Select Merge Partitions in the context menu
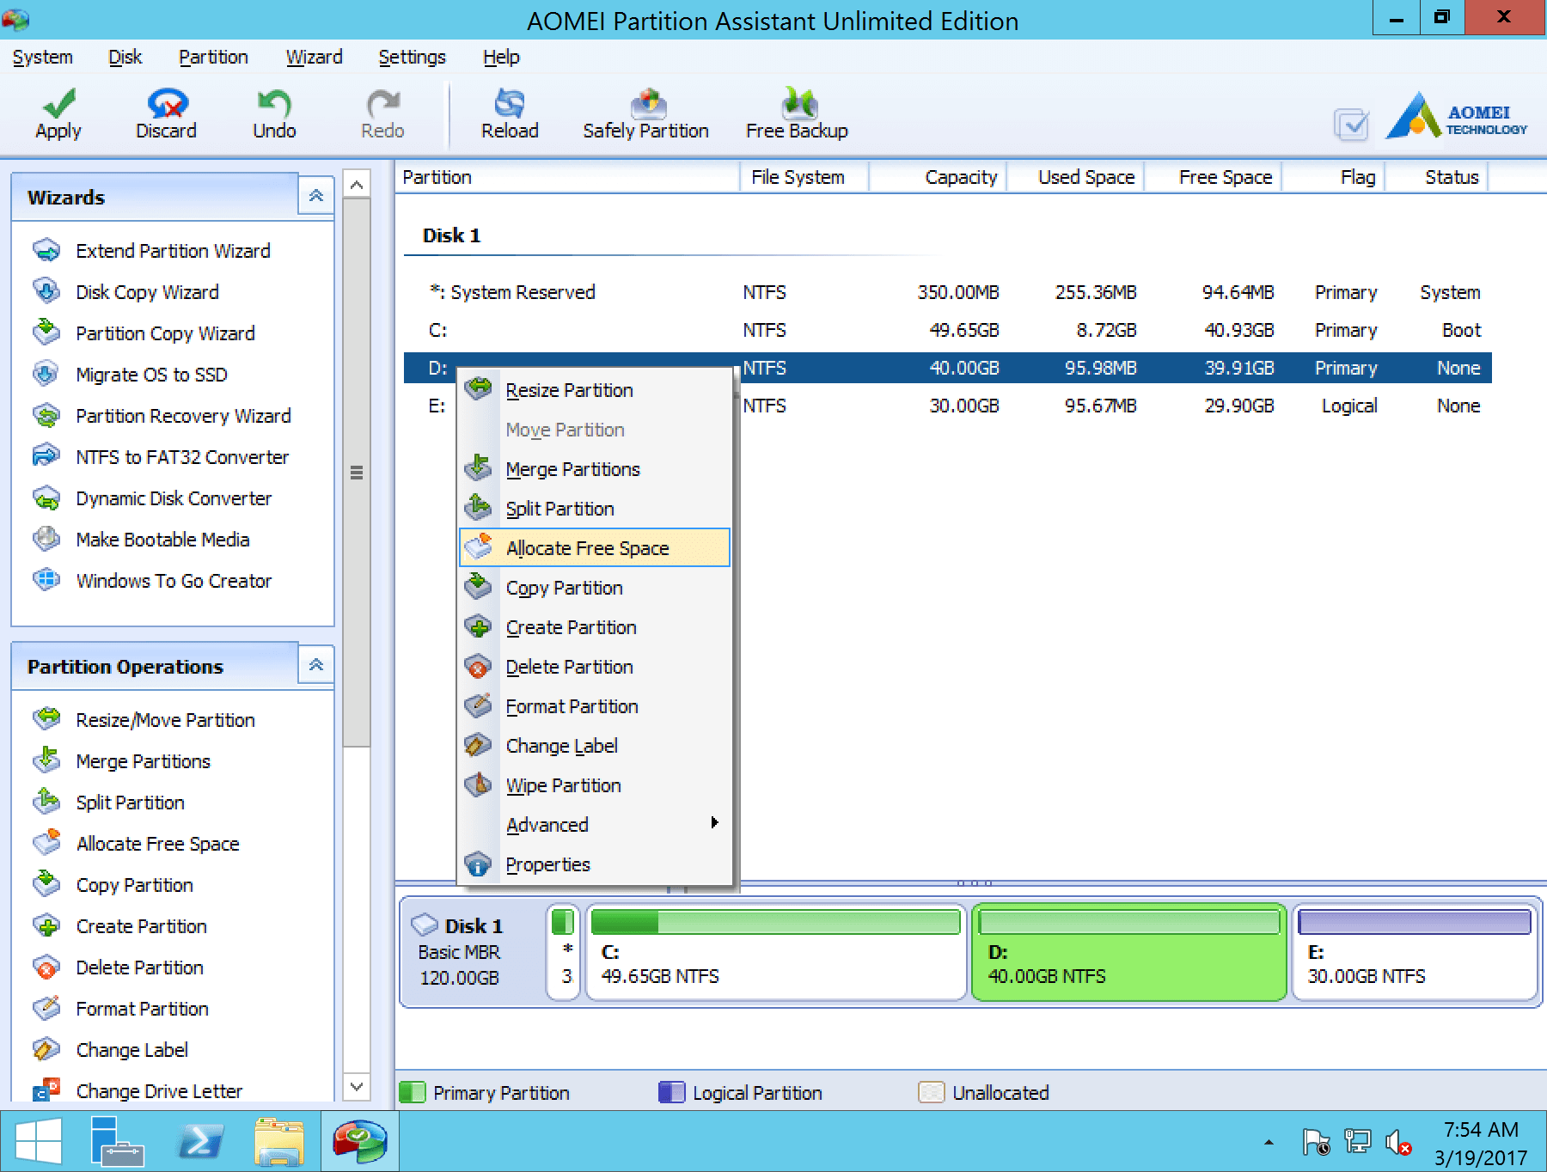 tap(572, 469)
